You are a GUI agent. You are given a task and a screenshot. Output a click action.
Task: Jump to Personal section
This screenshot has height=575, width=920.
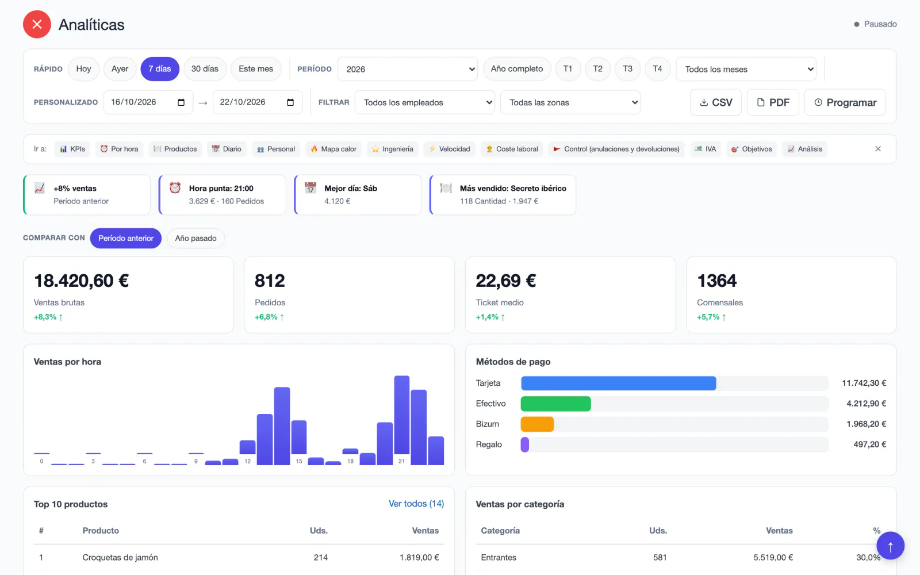[276, 149]
